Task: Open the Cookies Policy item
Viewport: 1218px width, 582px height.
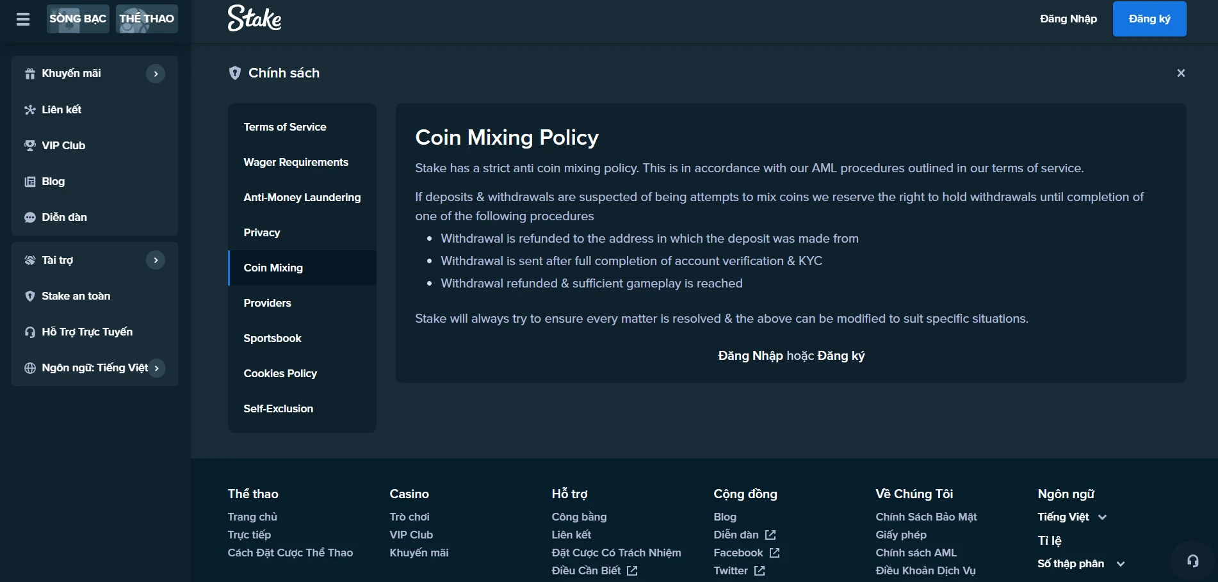Action: (302, 373)
